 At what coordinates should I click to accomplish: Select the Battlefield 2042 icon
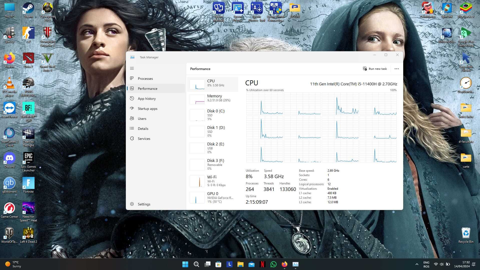(28, 112)
